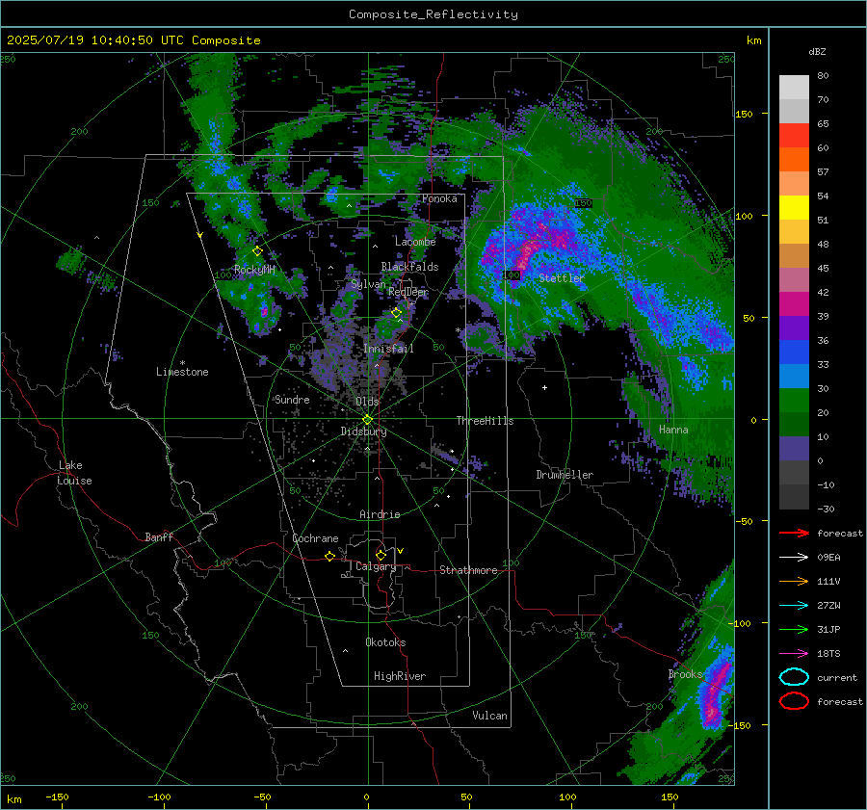Click the bright green swatch between 30 and 20

[x=794, y=401]
